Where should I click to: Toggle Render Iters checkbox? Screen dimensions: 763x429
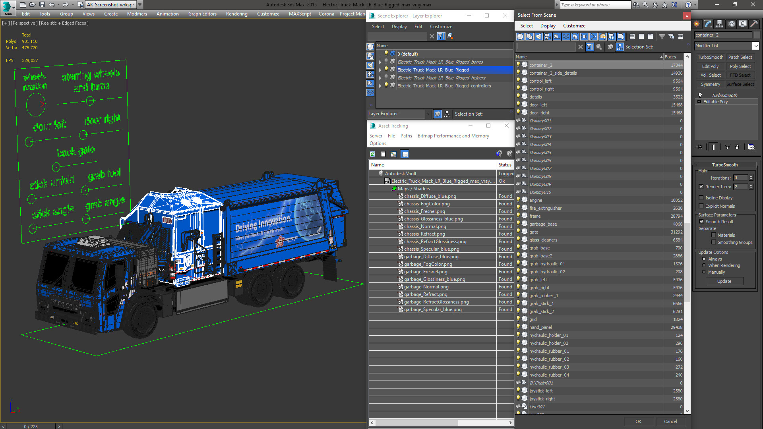pyautogui.click(x=701, y=187)
